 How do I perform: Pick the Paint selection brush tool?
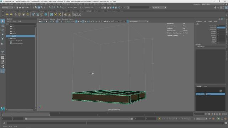2,30
